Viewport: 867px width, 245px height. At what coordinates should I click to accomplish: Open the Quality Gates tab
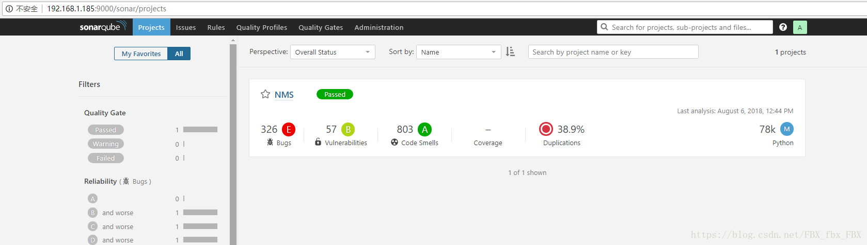click(x=321, y=27)
